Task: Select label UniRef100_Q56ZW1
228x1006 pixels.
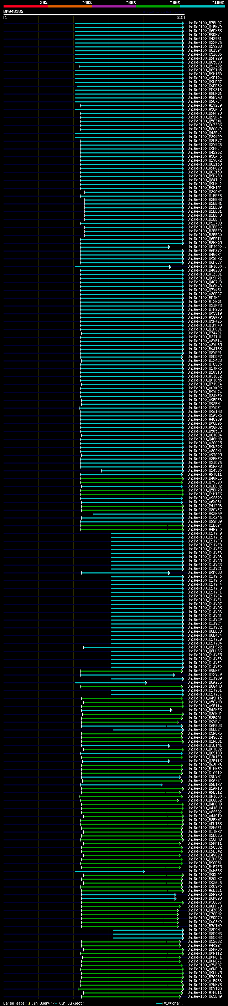Action: [204, 121]
